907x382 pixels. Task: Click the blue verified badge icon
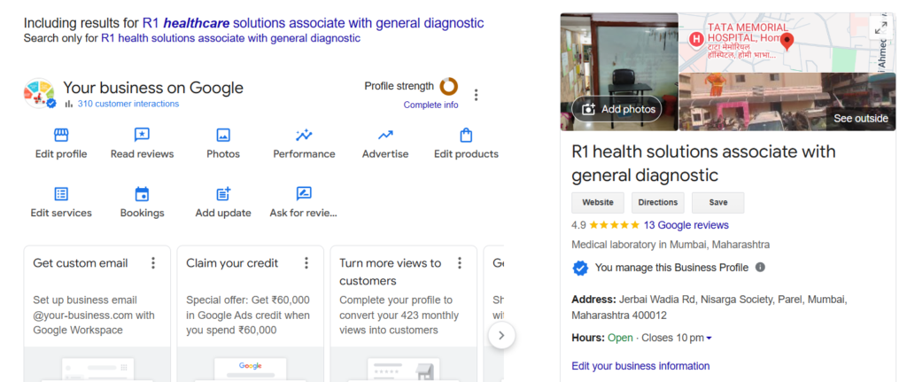coord(580,268)
